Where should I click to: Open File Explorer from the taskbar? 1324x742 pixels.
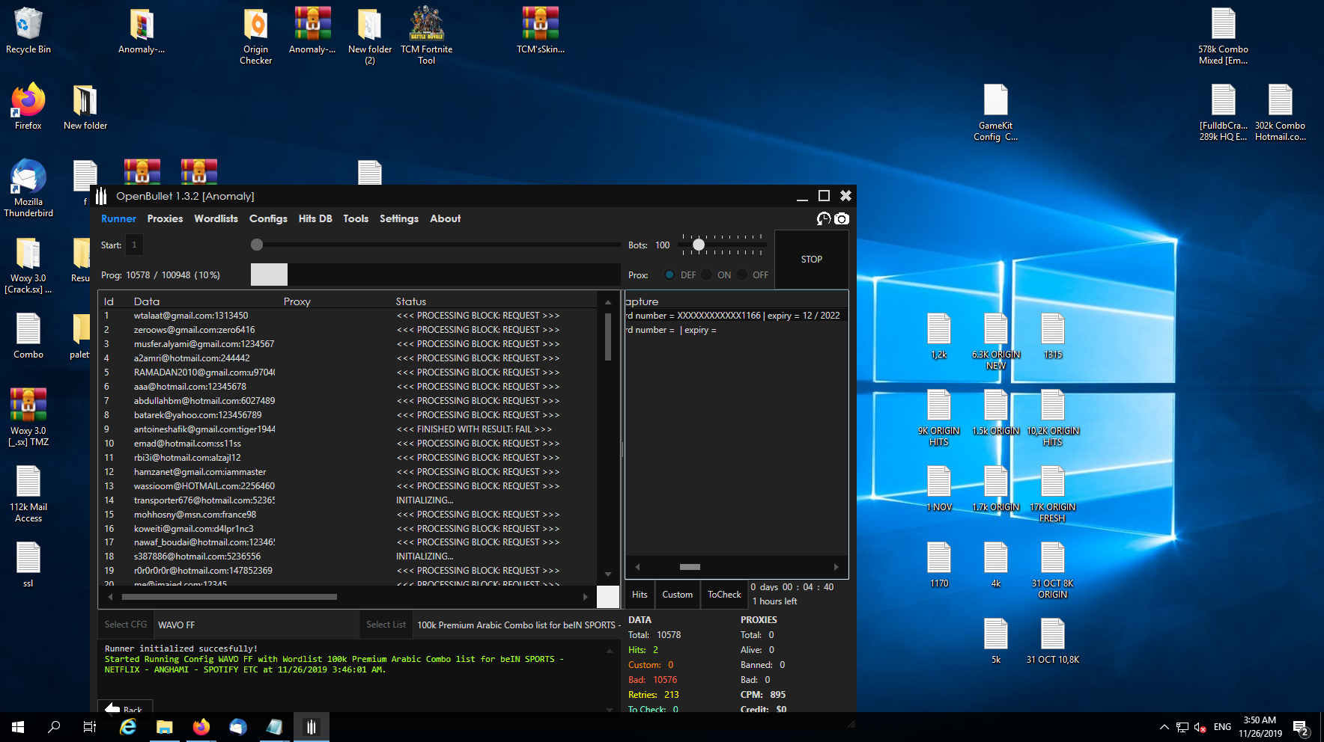[x=164, y=726]
